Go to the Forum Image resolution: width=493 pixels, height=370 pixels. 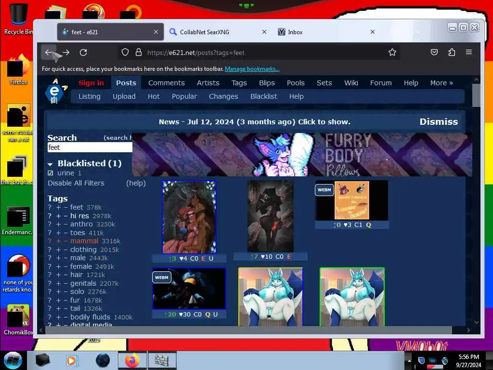coord(381,83)
